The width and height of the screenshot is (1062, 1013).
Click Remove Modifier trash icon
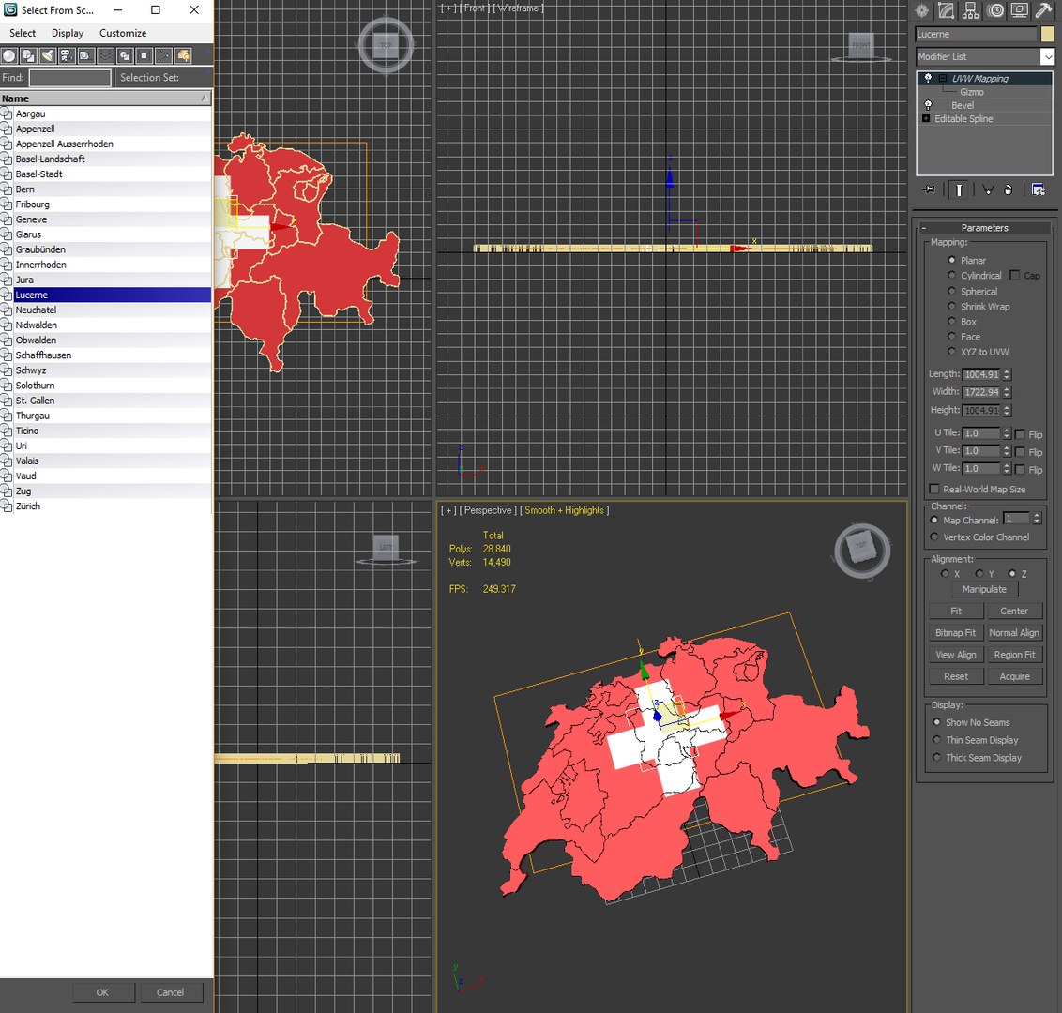click(x=1008, y=189)
